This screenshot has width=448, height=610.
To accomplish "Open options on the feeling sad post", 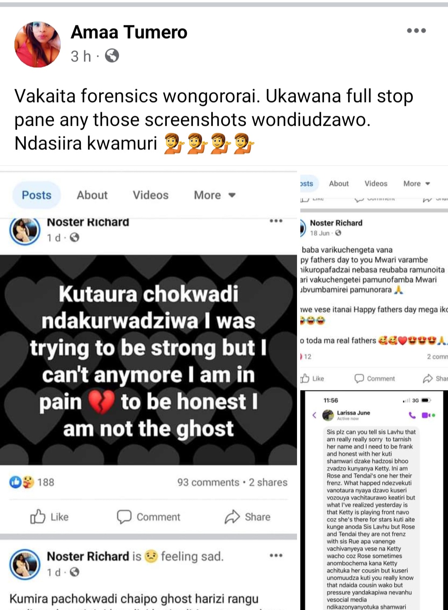I will point(276,555).
